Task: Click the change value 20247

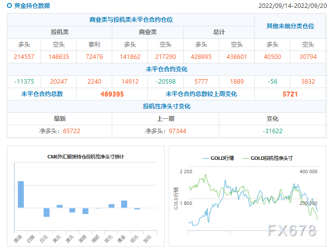Action: point(59,82)
